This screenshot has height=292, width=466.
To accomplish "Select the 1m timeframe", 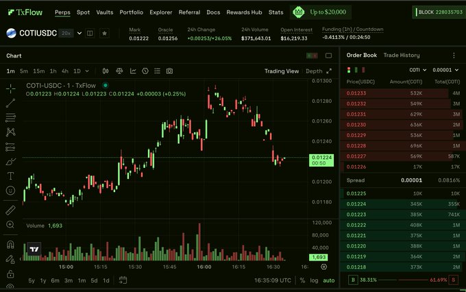I will [x=11, y=71].
